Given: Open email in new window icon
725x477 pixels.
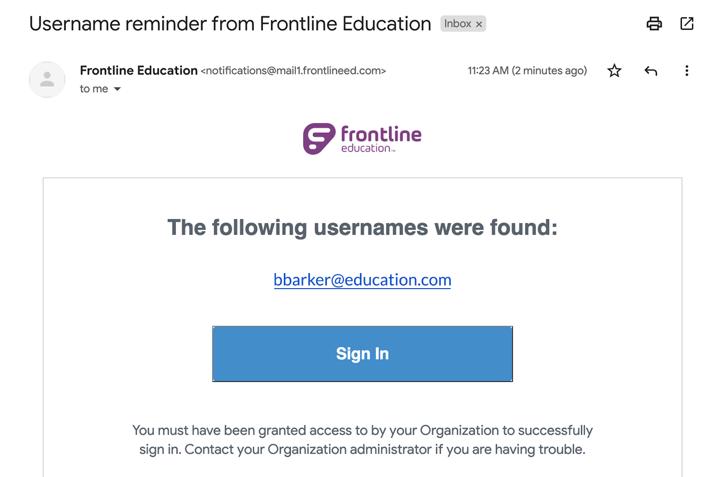Looking at the screenshot, I should tap(686, 24).
